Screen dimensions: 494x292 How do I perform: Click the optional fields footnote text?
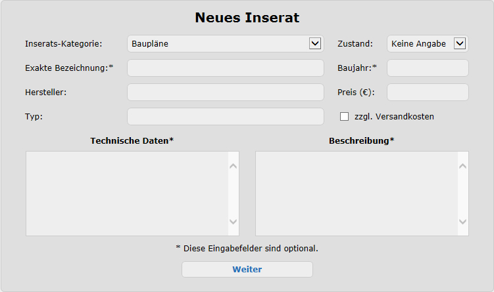[247, 249]
